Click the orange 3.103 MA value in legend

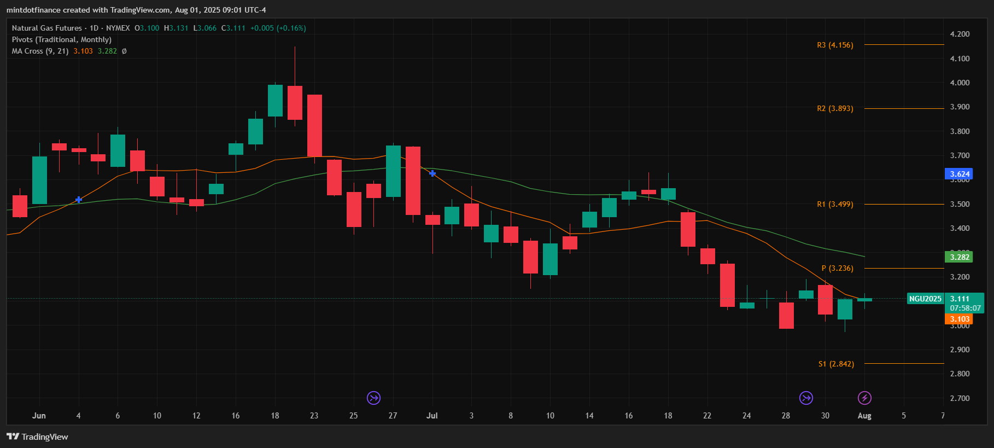point(83,51)
